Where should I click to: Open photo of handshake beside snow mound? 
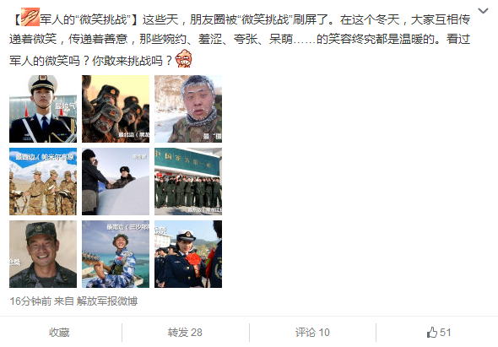[x=116, y=182]
